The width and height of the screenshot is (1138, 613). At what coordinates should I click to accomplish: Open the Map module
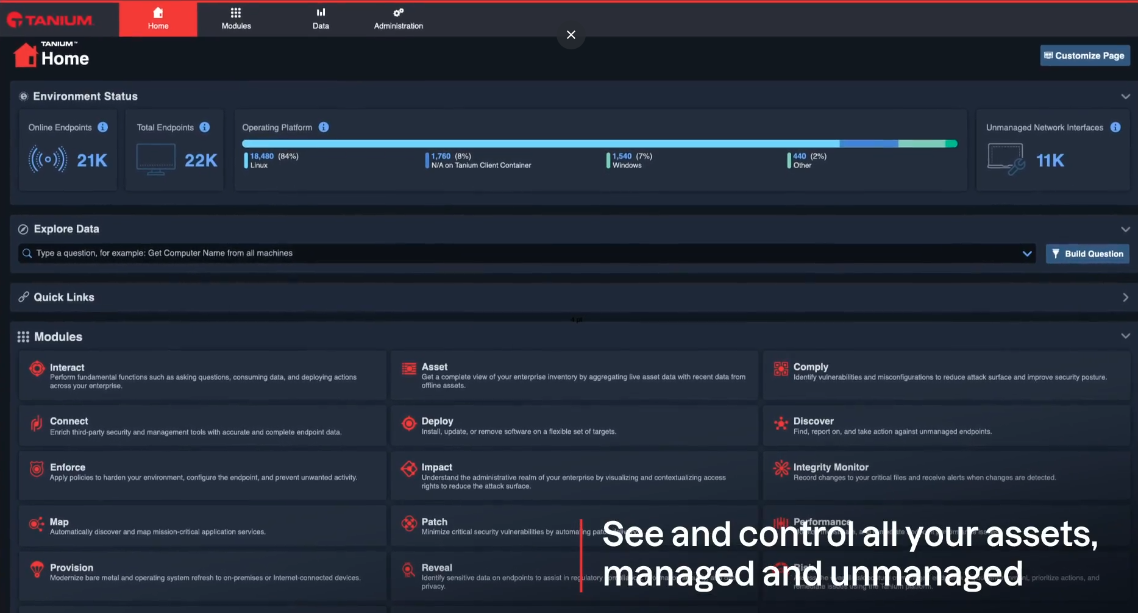(x=202, y=526)
